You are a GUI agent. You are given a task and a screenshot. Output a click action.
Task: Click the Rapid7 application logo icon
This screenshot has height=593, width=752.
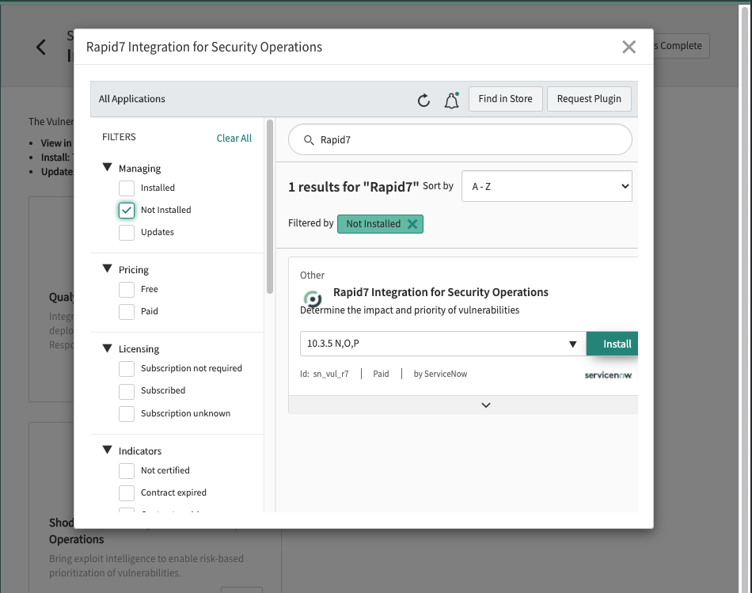pos(313,299)
